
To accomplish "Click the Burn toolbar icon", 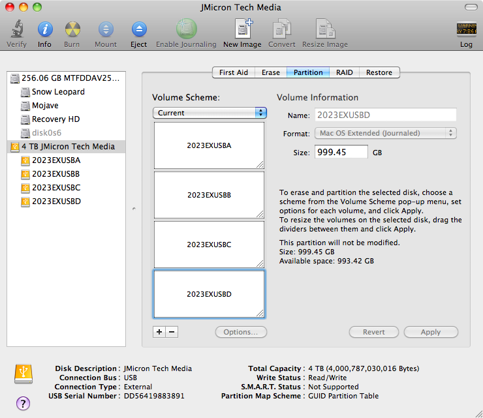I will (x=72, y=29).
